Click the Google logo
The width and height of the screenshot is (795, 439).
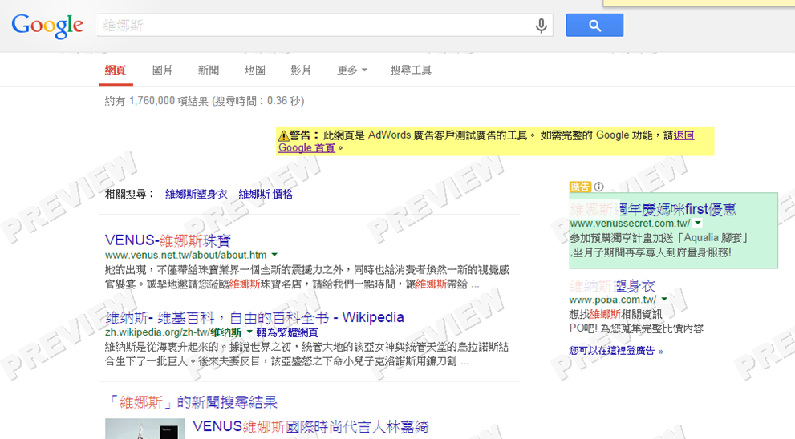pyautogui.click(x=47, y=26)
